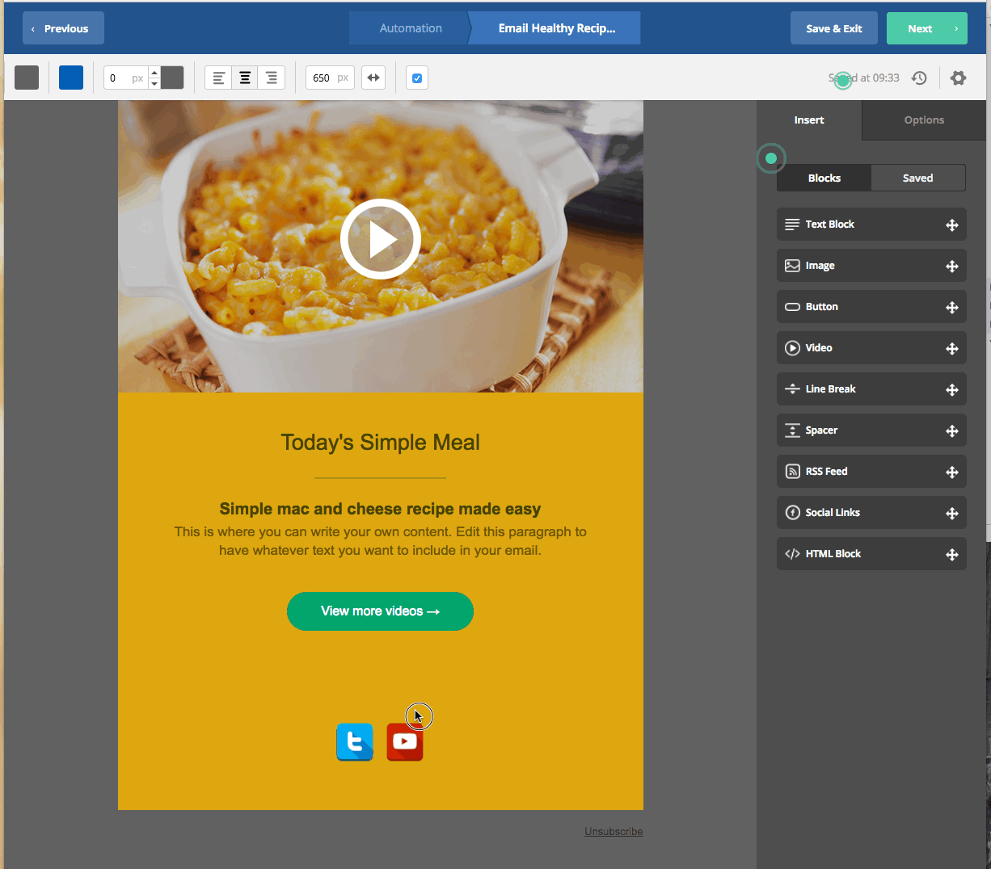Viewport: 991px width, 869px height.
Task: Increase border width with the up stepper arrow
Action: point(154,73)
